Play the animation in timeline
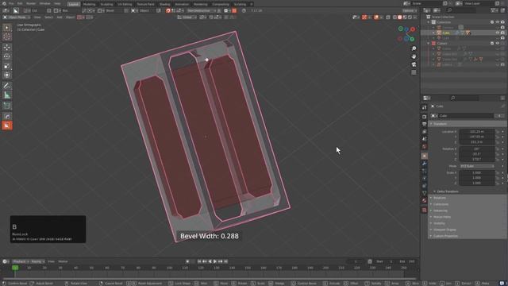This screenshot has height=286, width=508. click(215, 261)
